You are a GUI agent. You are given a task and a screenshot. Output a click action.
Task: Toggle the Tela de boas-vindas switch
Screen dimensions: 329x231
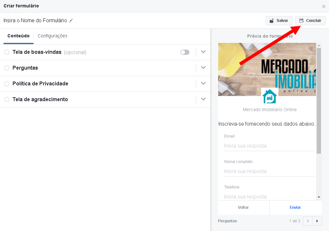185,52
